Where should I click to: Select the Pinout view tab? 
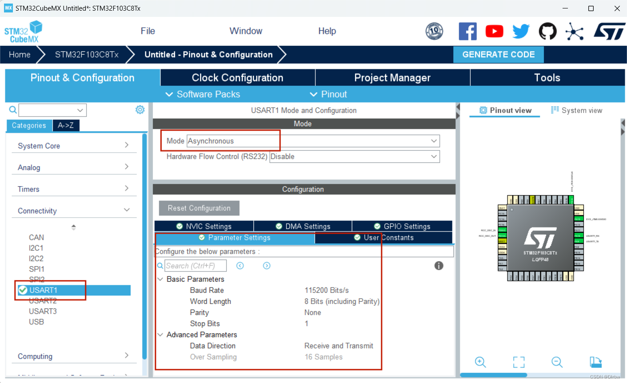(x=505, y=110)
